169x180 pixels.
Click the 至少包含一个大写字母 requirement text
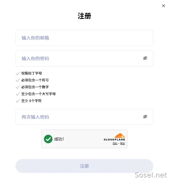pyautogui.click(x=38, y=94)
